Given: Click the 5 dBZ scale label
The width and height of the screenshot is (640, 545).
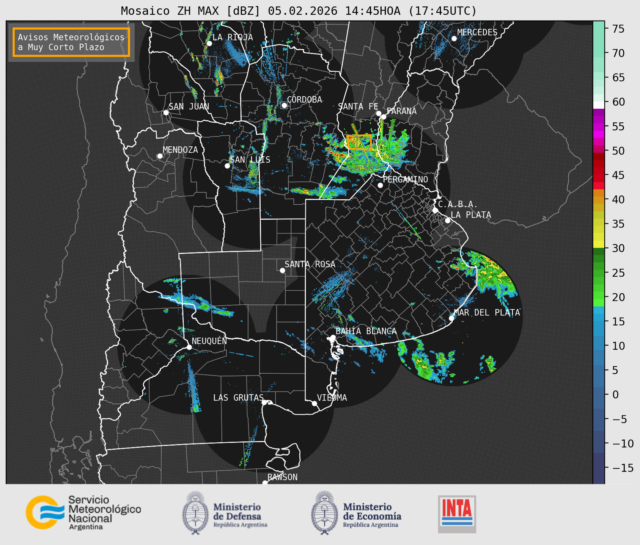Looking at the screenshot, I should 615,370.
